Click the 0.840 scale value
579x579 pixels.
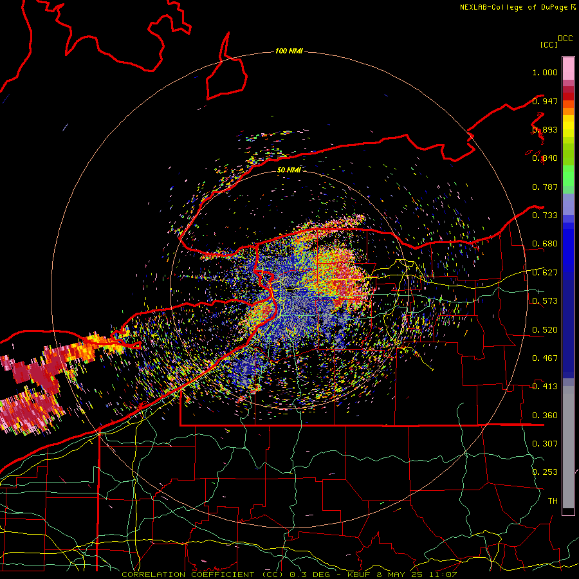coord(545,158)
